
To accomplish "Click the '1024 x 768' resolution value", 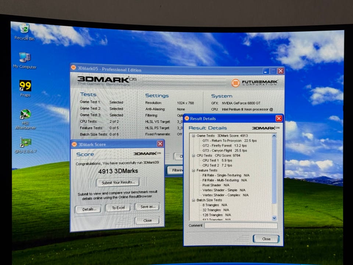I will click(185, 103).
